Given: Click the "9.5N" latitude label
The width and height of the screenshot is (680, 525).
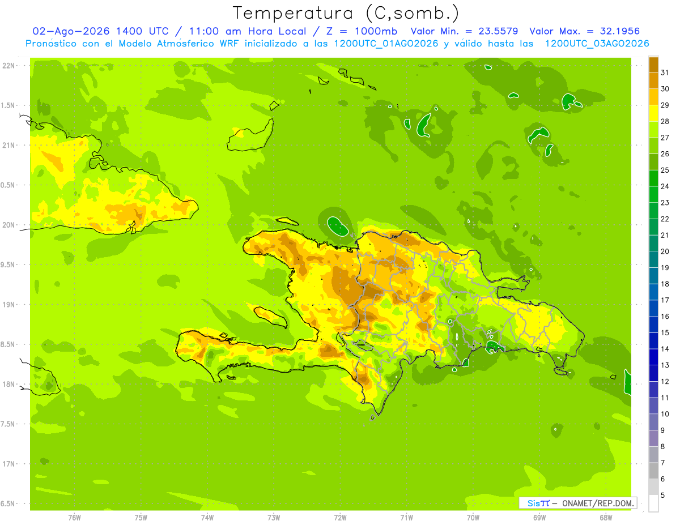Looking at the screenshot, I should point(8,264).
